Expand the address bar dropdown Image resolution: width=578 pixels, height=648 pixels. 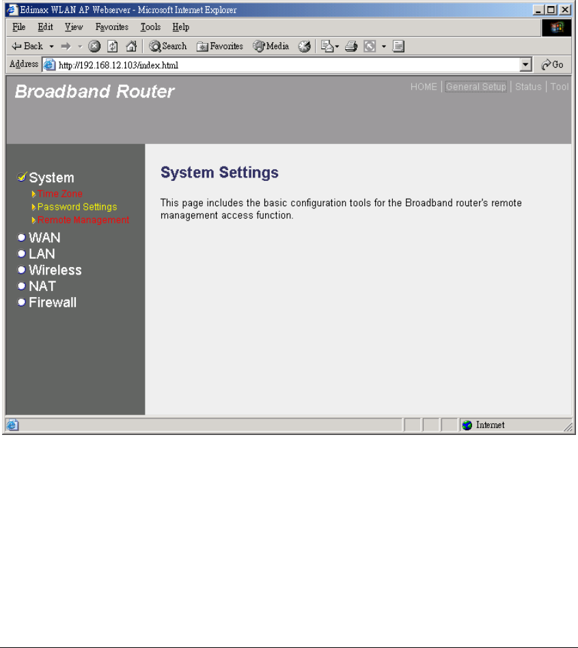(x=525, y=65)
